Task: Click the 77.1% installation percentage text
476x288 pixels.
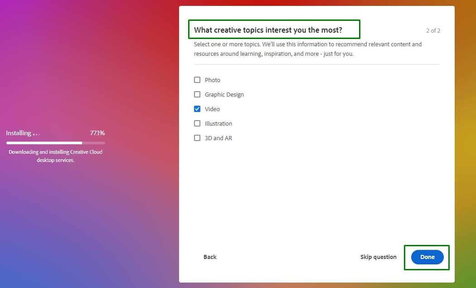Action: tap(97, 133)
